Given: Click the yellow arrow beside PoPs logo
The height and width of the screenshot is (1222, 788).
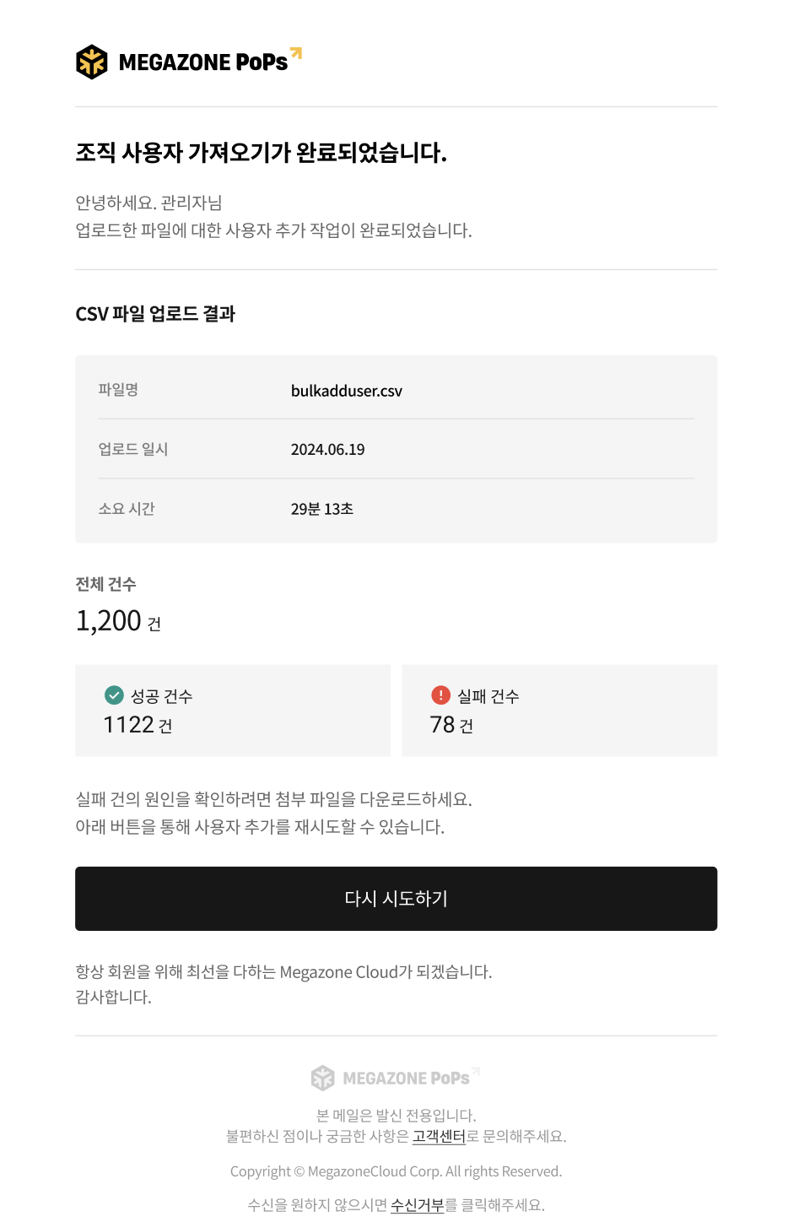Looking at the screenshot, I should [x=295, y=53].
